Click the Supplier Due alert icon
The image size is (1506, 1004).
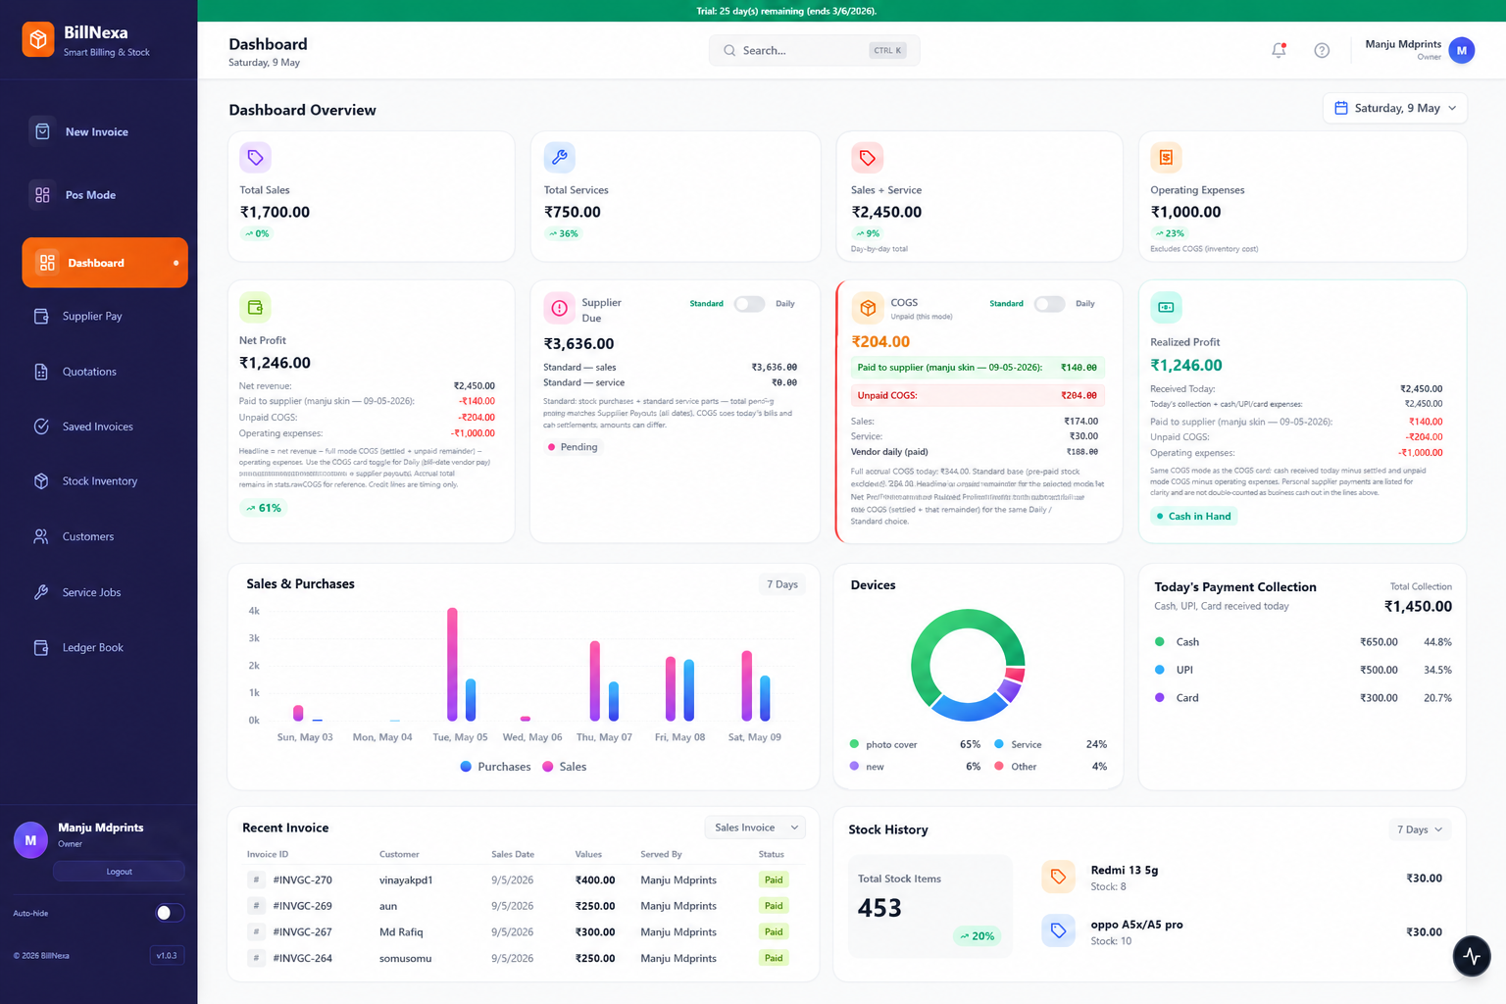(x=560, y=308)
